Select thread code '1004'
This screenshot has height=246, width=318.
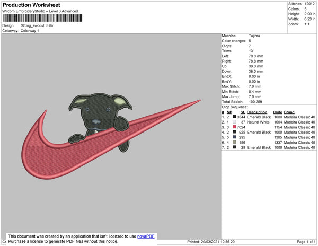(278, 122)
